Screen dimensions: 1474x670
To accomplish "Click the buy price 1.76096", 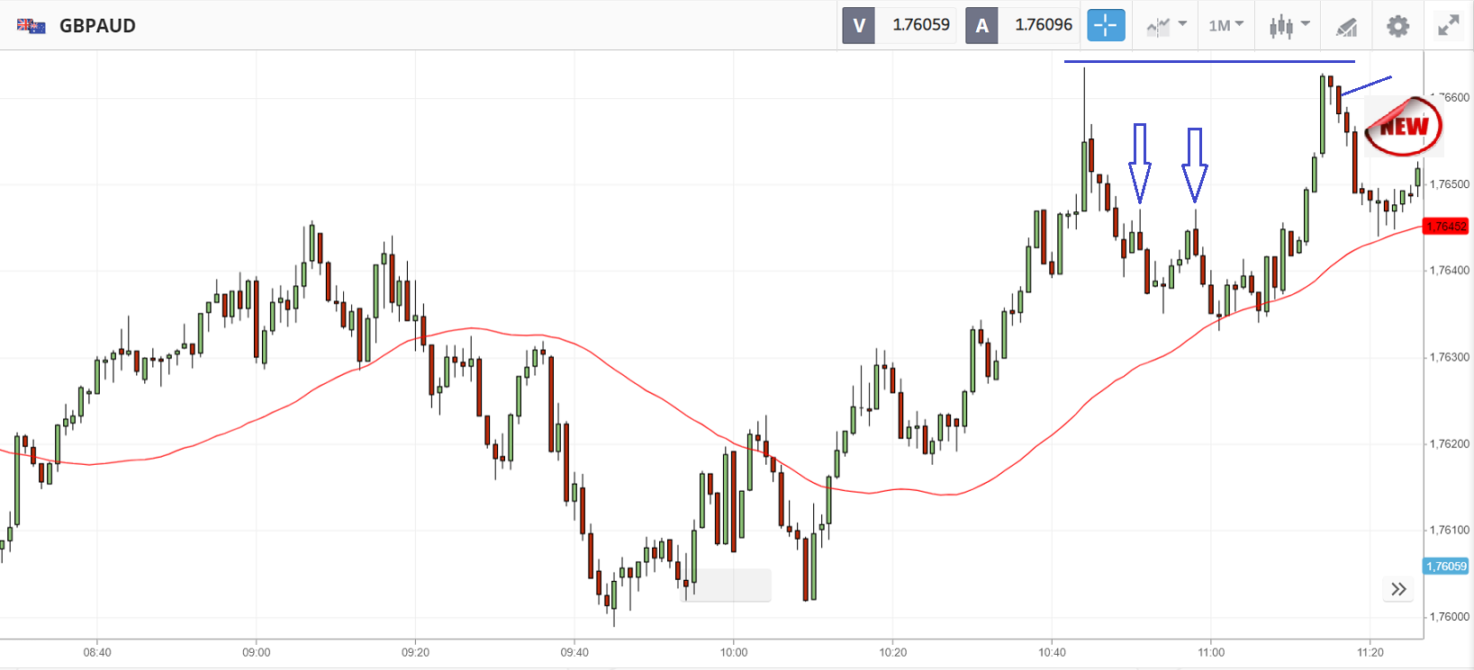I will coord(1044,25).
